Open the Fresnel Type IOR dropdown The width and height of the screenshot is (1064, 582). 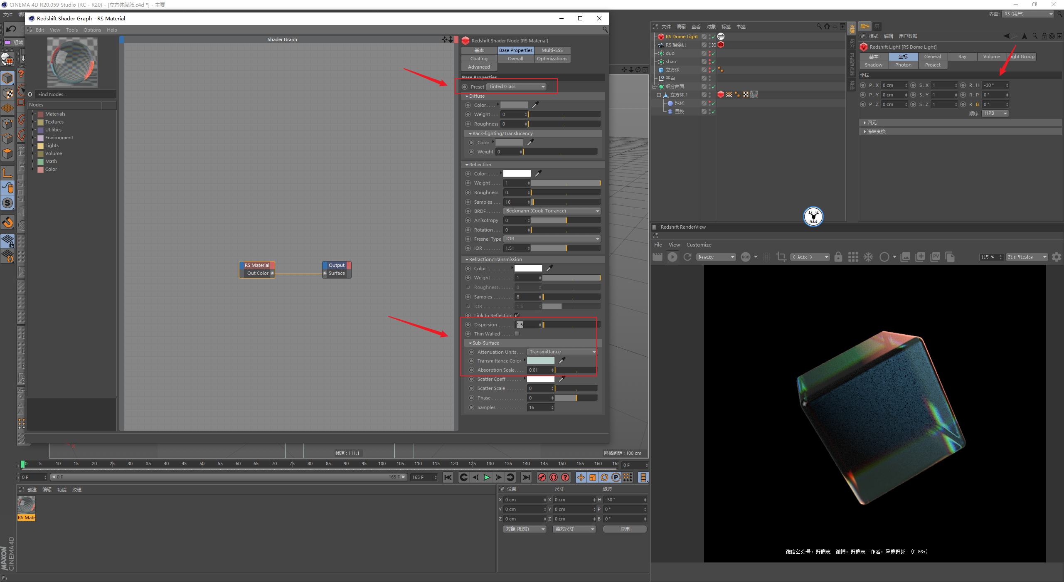coord(552,239)
